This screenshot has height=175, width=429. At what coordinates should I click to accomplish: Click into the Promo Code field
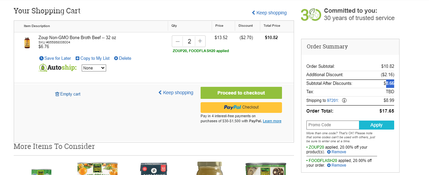[333, 125]
